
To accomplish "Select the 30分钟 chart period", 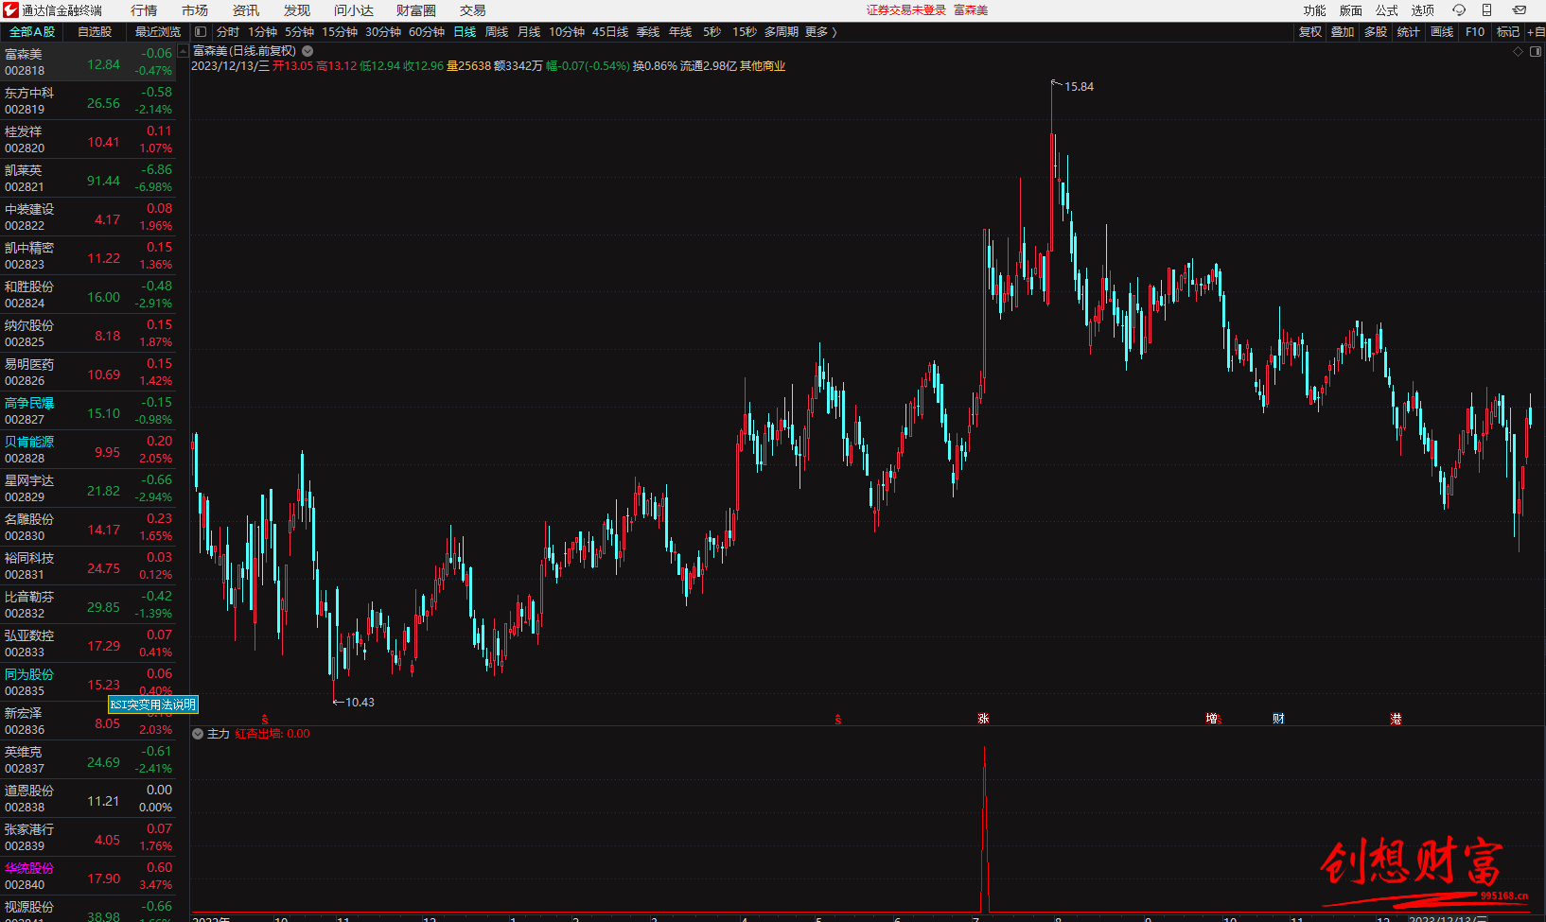I will point(383,32).
